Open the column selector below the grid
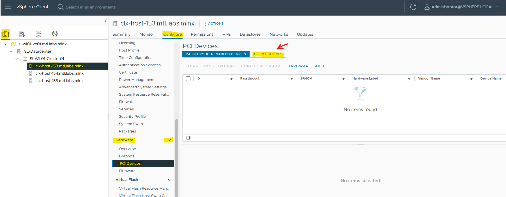Screen dimensions: 506x197 click(x=188, y=138)
